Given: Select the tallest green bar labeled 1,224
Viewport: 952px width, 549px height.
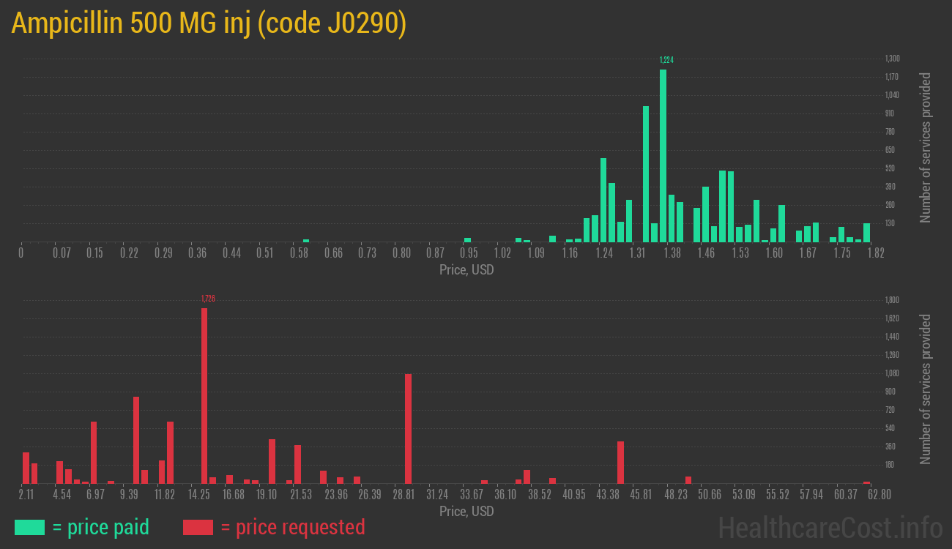Looking at the screenshot, I should [663, 155].
